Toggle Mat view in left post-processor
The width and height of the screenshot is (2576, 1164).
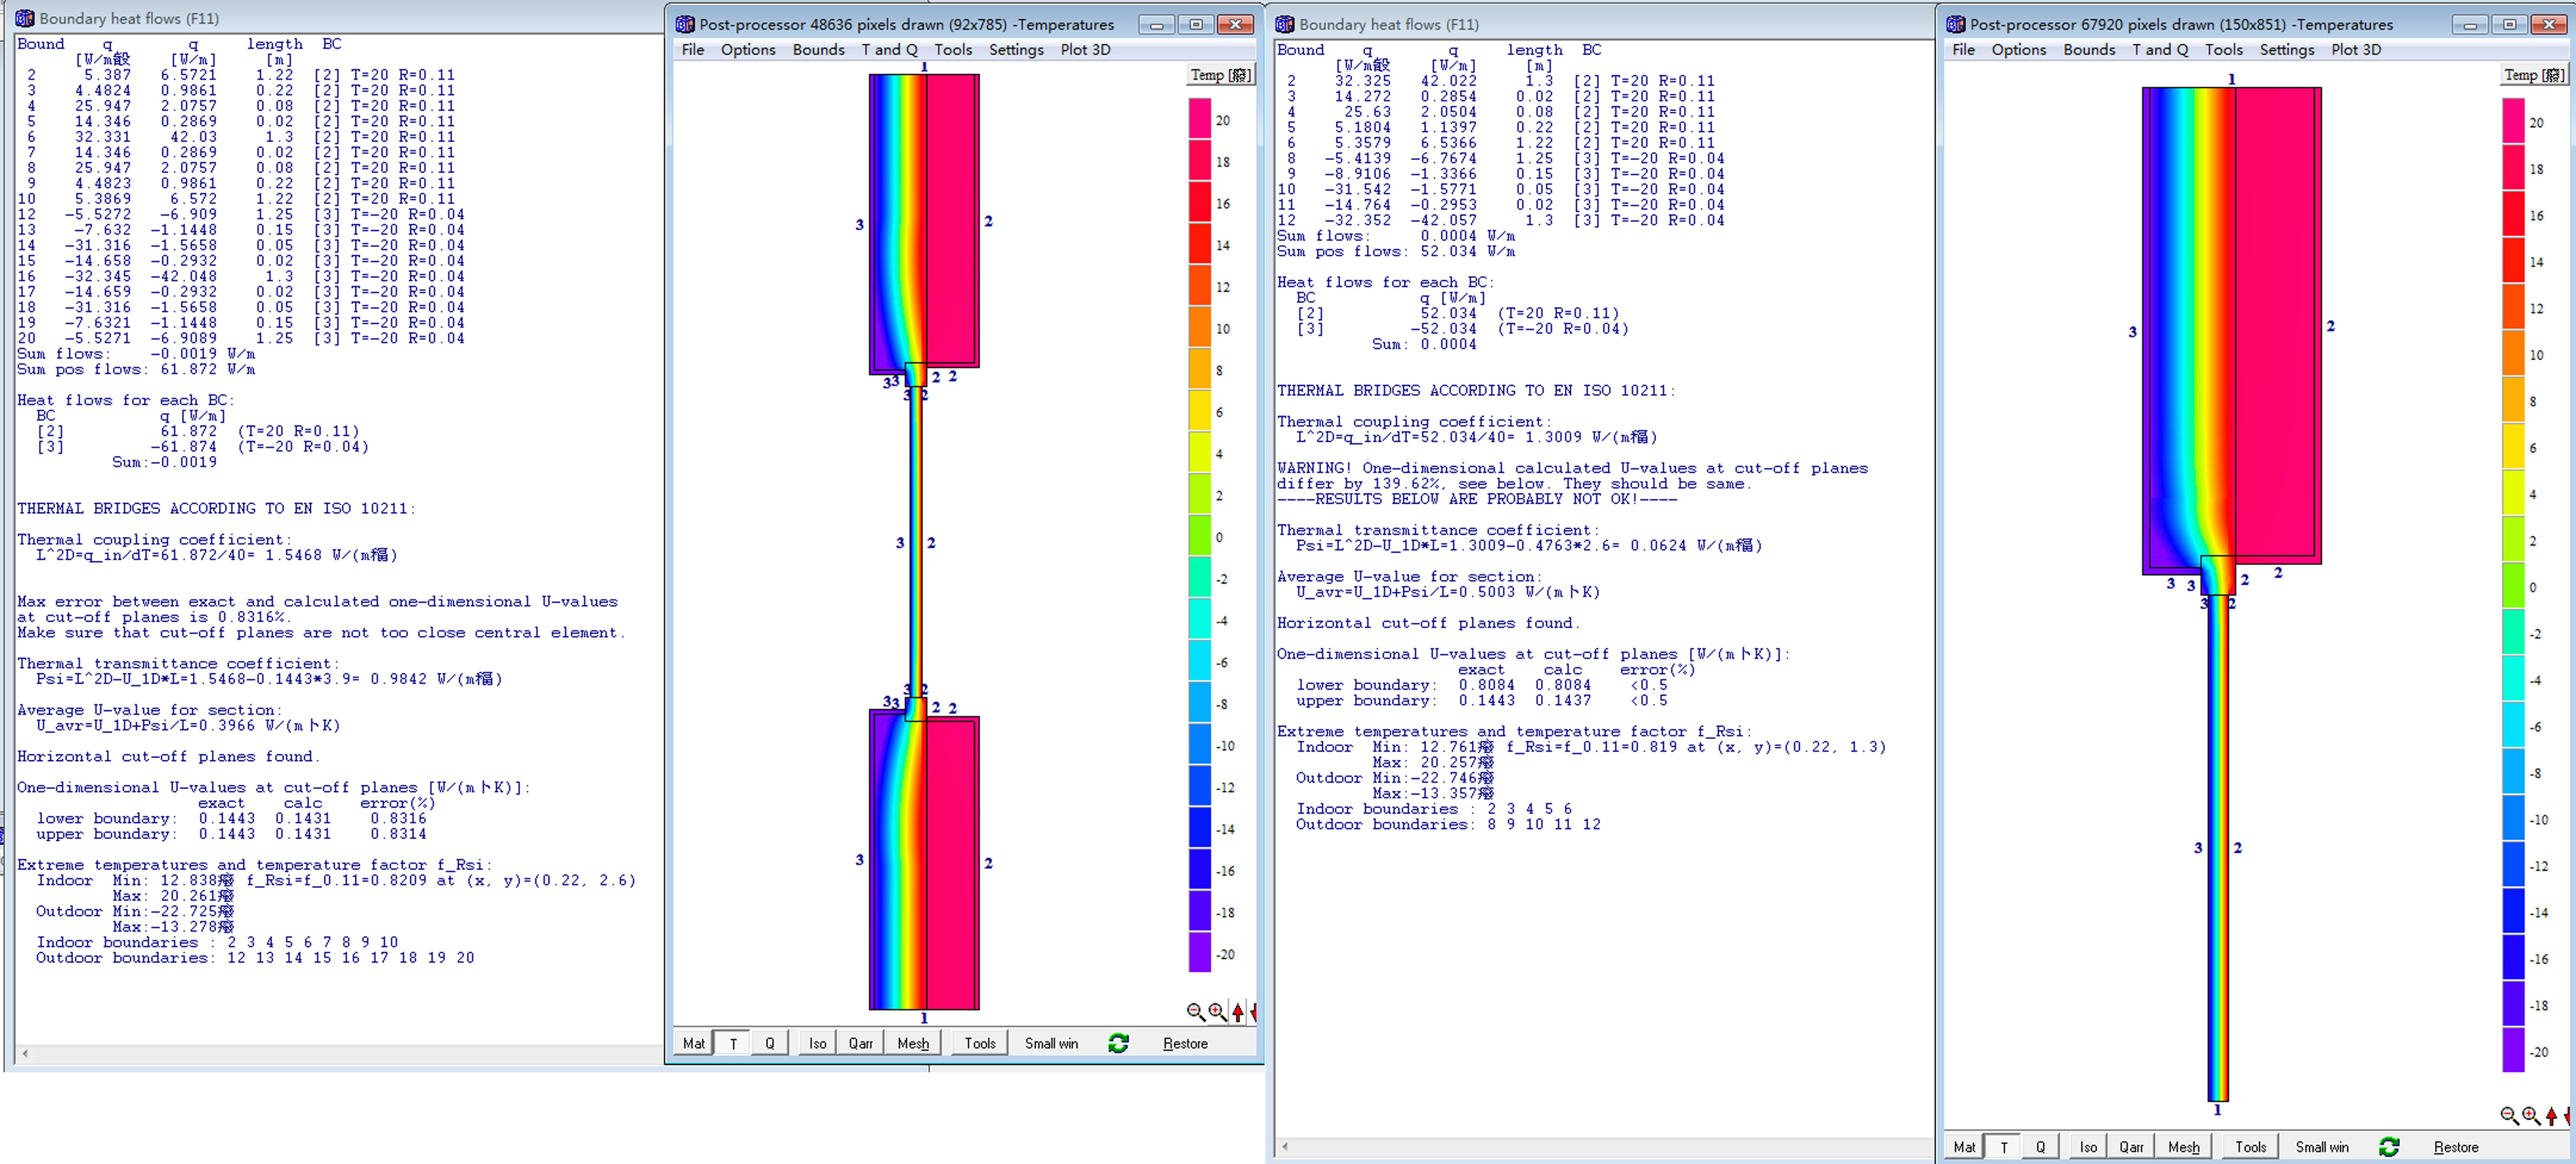click(x=693, y=1043)
